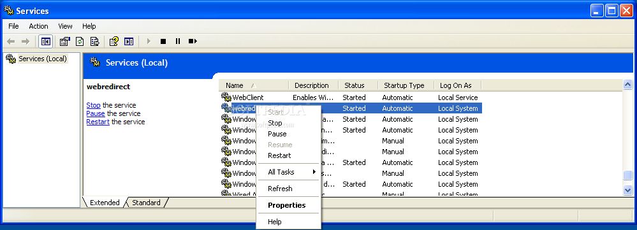Click the Local System cell in webredirect row
This screenshot has height=230, width=637.
458,108
